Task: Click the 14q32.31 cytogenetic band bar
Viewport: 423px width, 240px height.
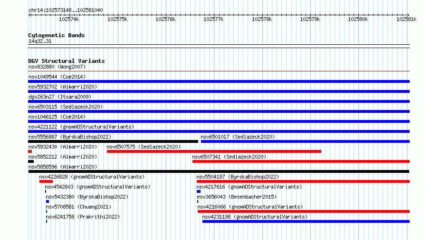Action: click(219, 46)
